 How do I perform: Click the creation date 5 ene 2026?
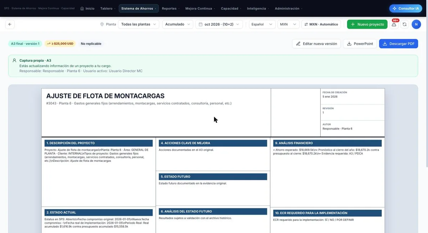pyautogui.click(x=330, y=97)
